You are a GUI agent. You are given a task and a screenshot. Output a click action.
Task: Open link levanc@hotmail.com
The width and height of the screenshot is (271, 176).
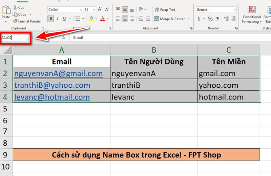click(x=52, y=97)
